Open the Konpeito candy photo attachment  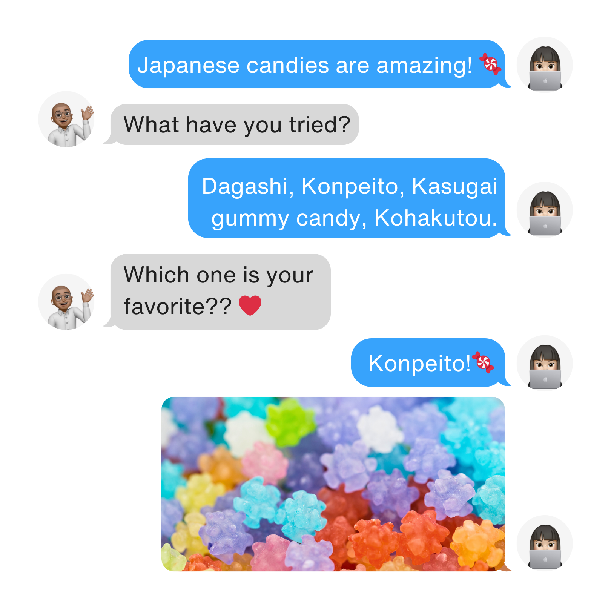coord(333,484)
